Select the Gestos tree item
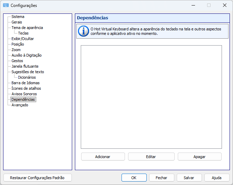 pyautogui.click(x=17, y=61)
